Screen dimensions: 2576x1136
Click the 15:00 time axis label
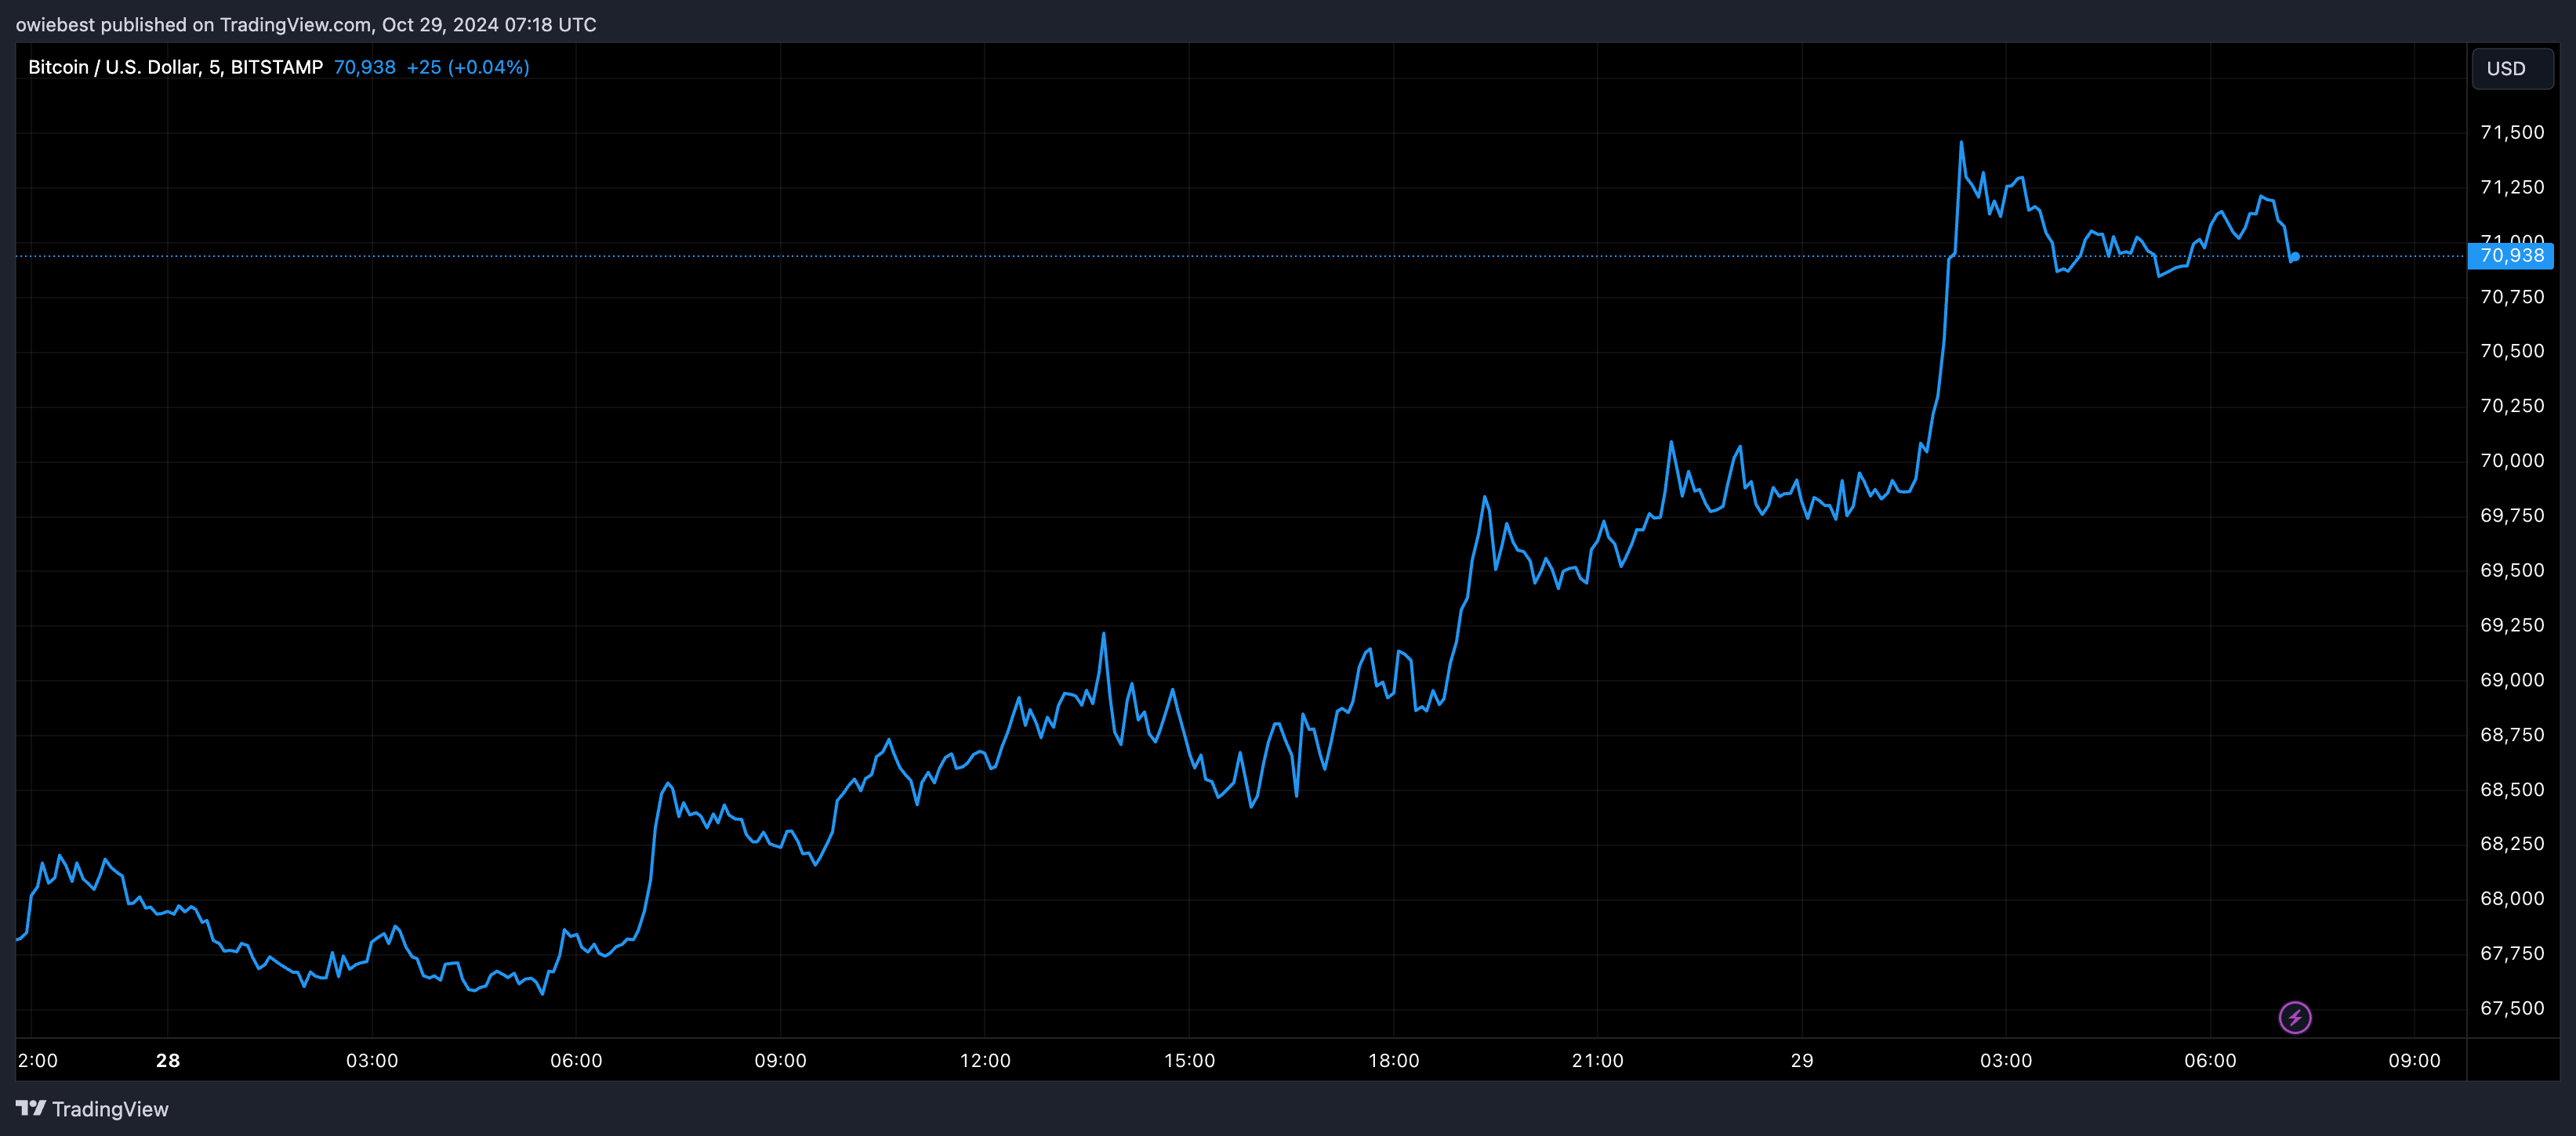[1189, 1060]
